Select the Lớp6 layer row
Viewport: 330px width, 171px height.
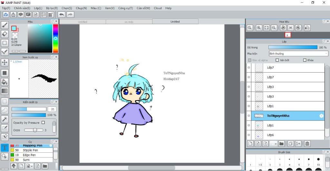point(288,135)
